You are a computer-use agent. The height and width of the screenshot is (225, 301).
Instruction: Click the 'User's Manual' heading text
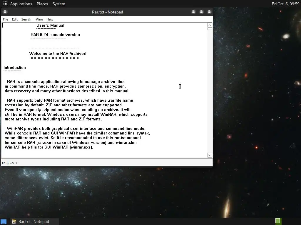click(x=50, y=25)
